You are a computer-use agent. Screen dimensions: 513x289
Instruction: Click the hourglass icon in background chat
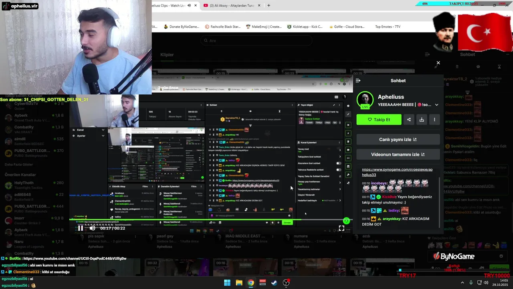point(499,67)
